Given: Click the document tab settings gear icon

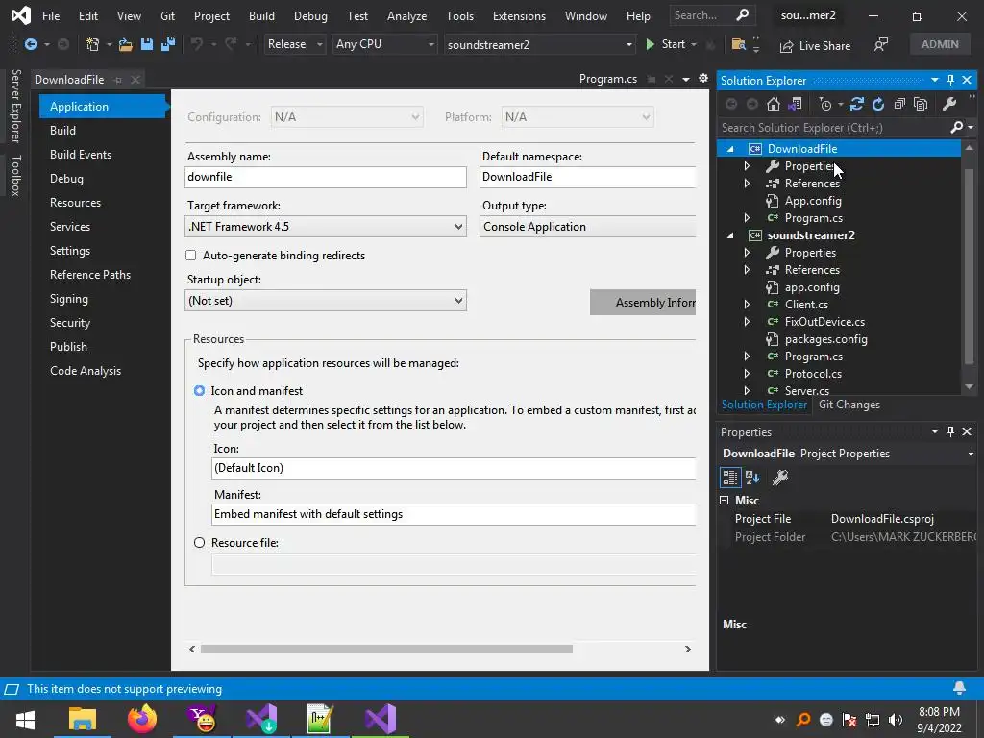Looking at the screenshot, I should (703, 79).
